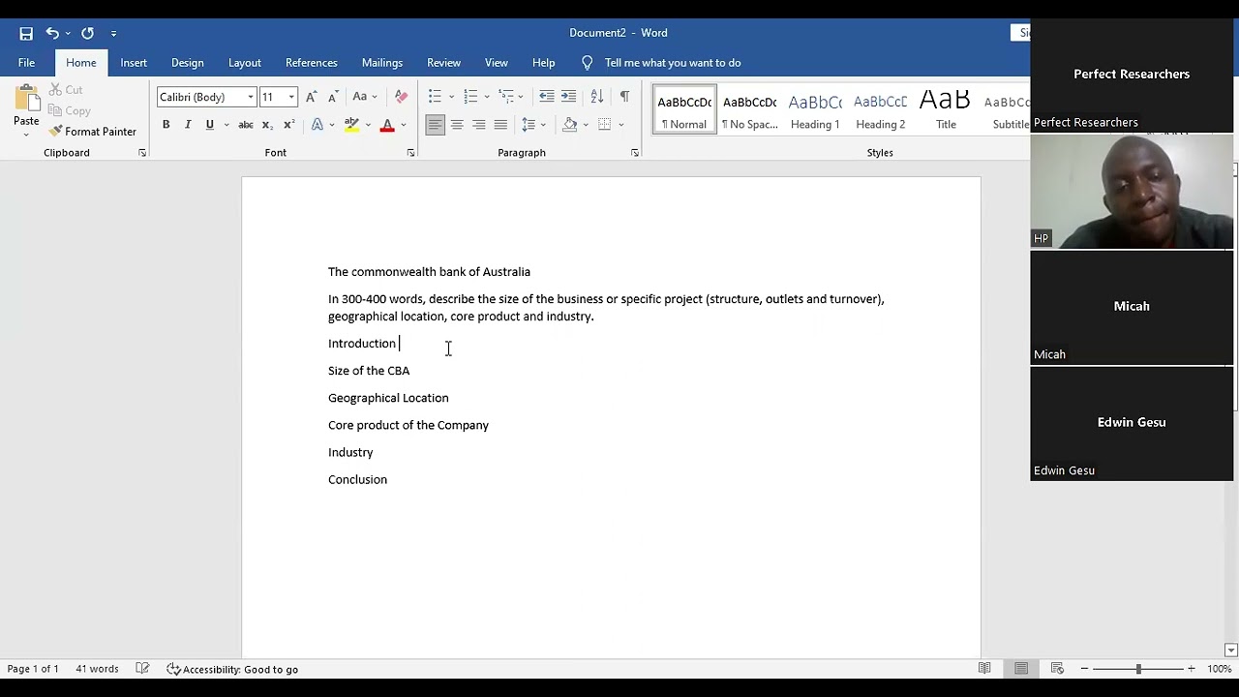1239x697 pixels.
Task: Open Customize Quick Access Toolbar arrow
Action: click(113, 34)
